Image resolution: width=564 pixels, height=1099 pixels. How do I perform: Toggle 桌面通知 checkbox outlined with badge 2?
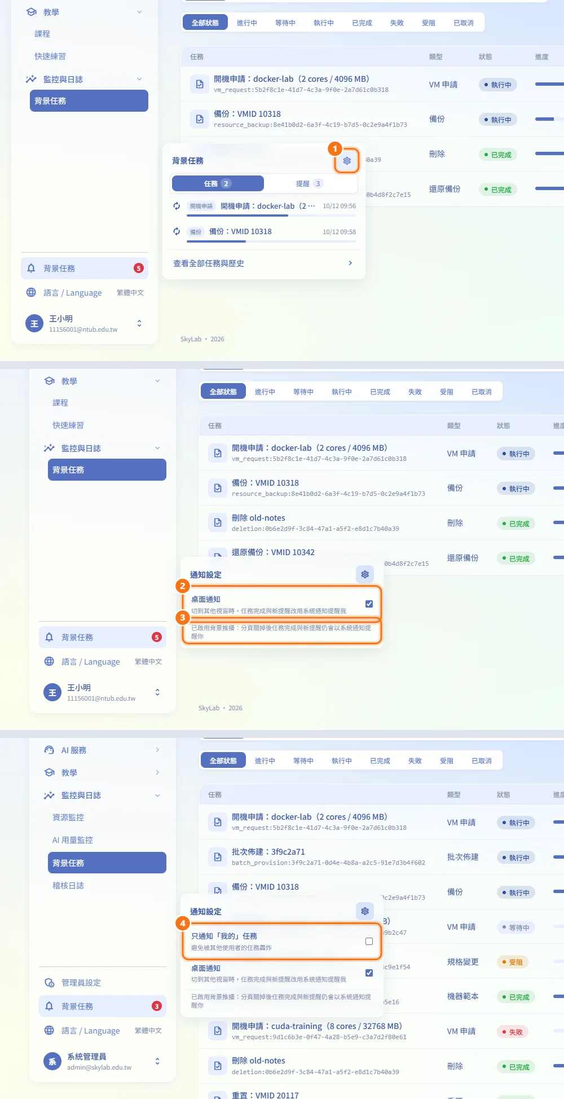[x=369, y=604]
